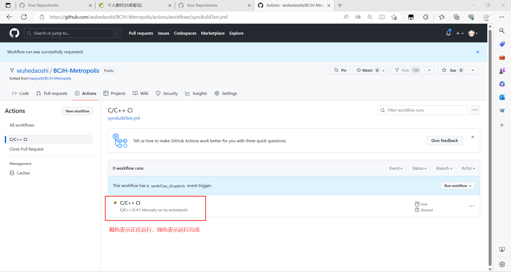Open browser collections icon
511x272 pixels.
pos(456,17)
